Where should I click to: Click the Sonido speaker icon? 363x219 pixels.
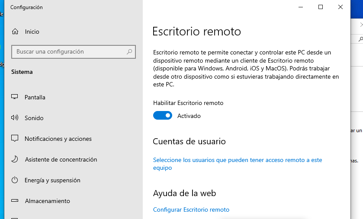15,118
